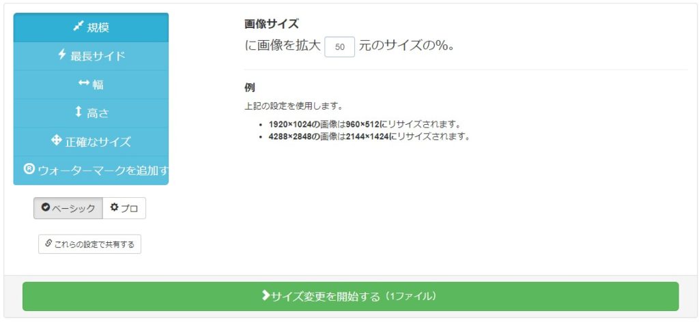Click the gear icon on プロ
Viewport: 699px width, 322px height.
point(114,207)
